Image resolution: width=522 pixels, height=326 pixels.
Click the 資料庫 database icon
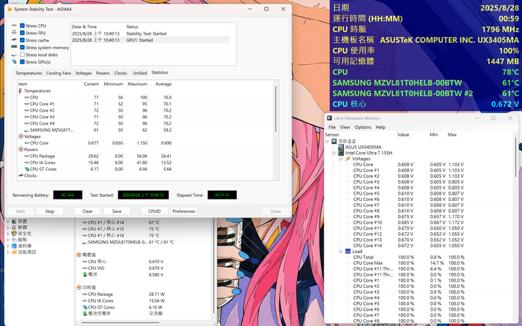pyautogui.click(x=14, y=246)
